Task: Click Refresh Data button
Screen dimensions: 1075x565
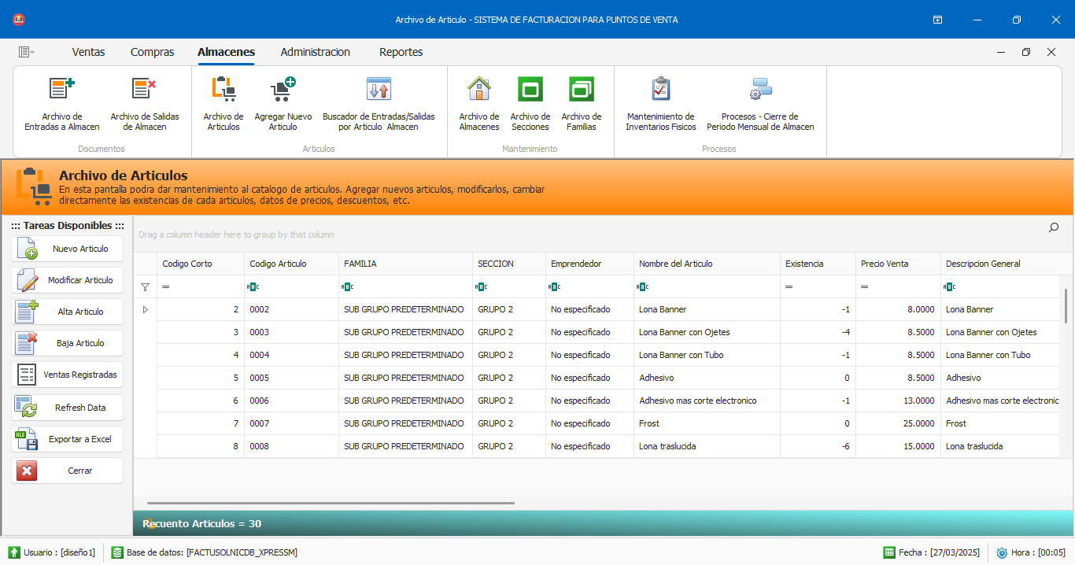Action: click(x=67, y=408)
